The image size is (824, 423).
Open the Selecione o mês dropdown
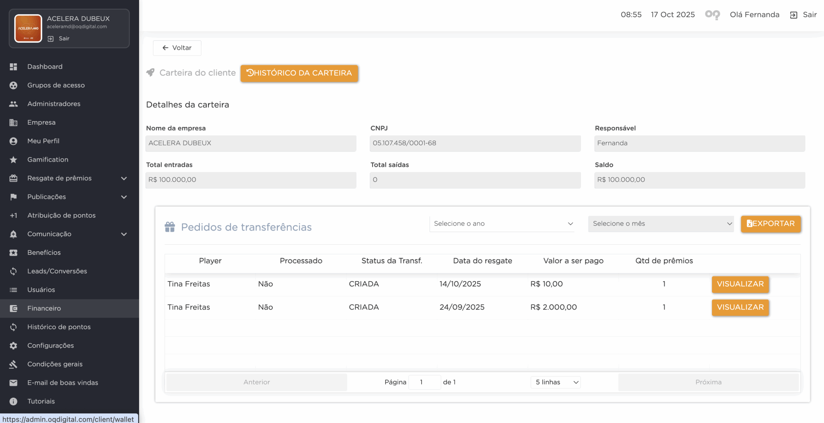pos(660,224)
